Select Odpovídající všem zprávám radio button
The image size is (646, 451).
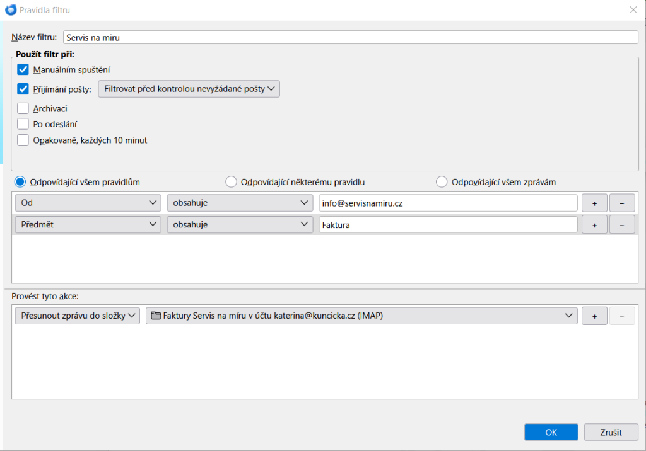(442, 182)
